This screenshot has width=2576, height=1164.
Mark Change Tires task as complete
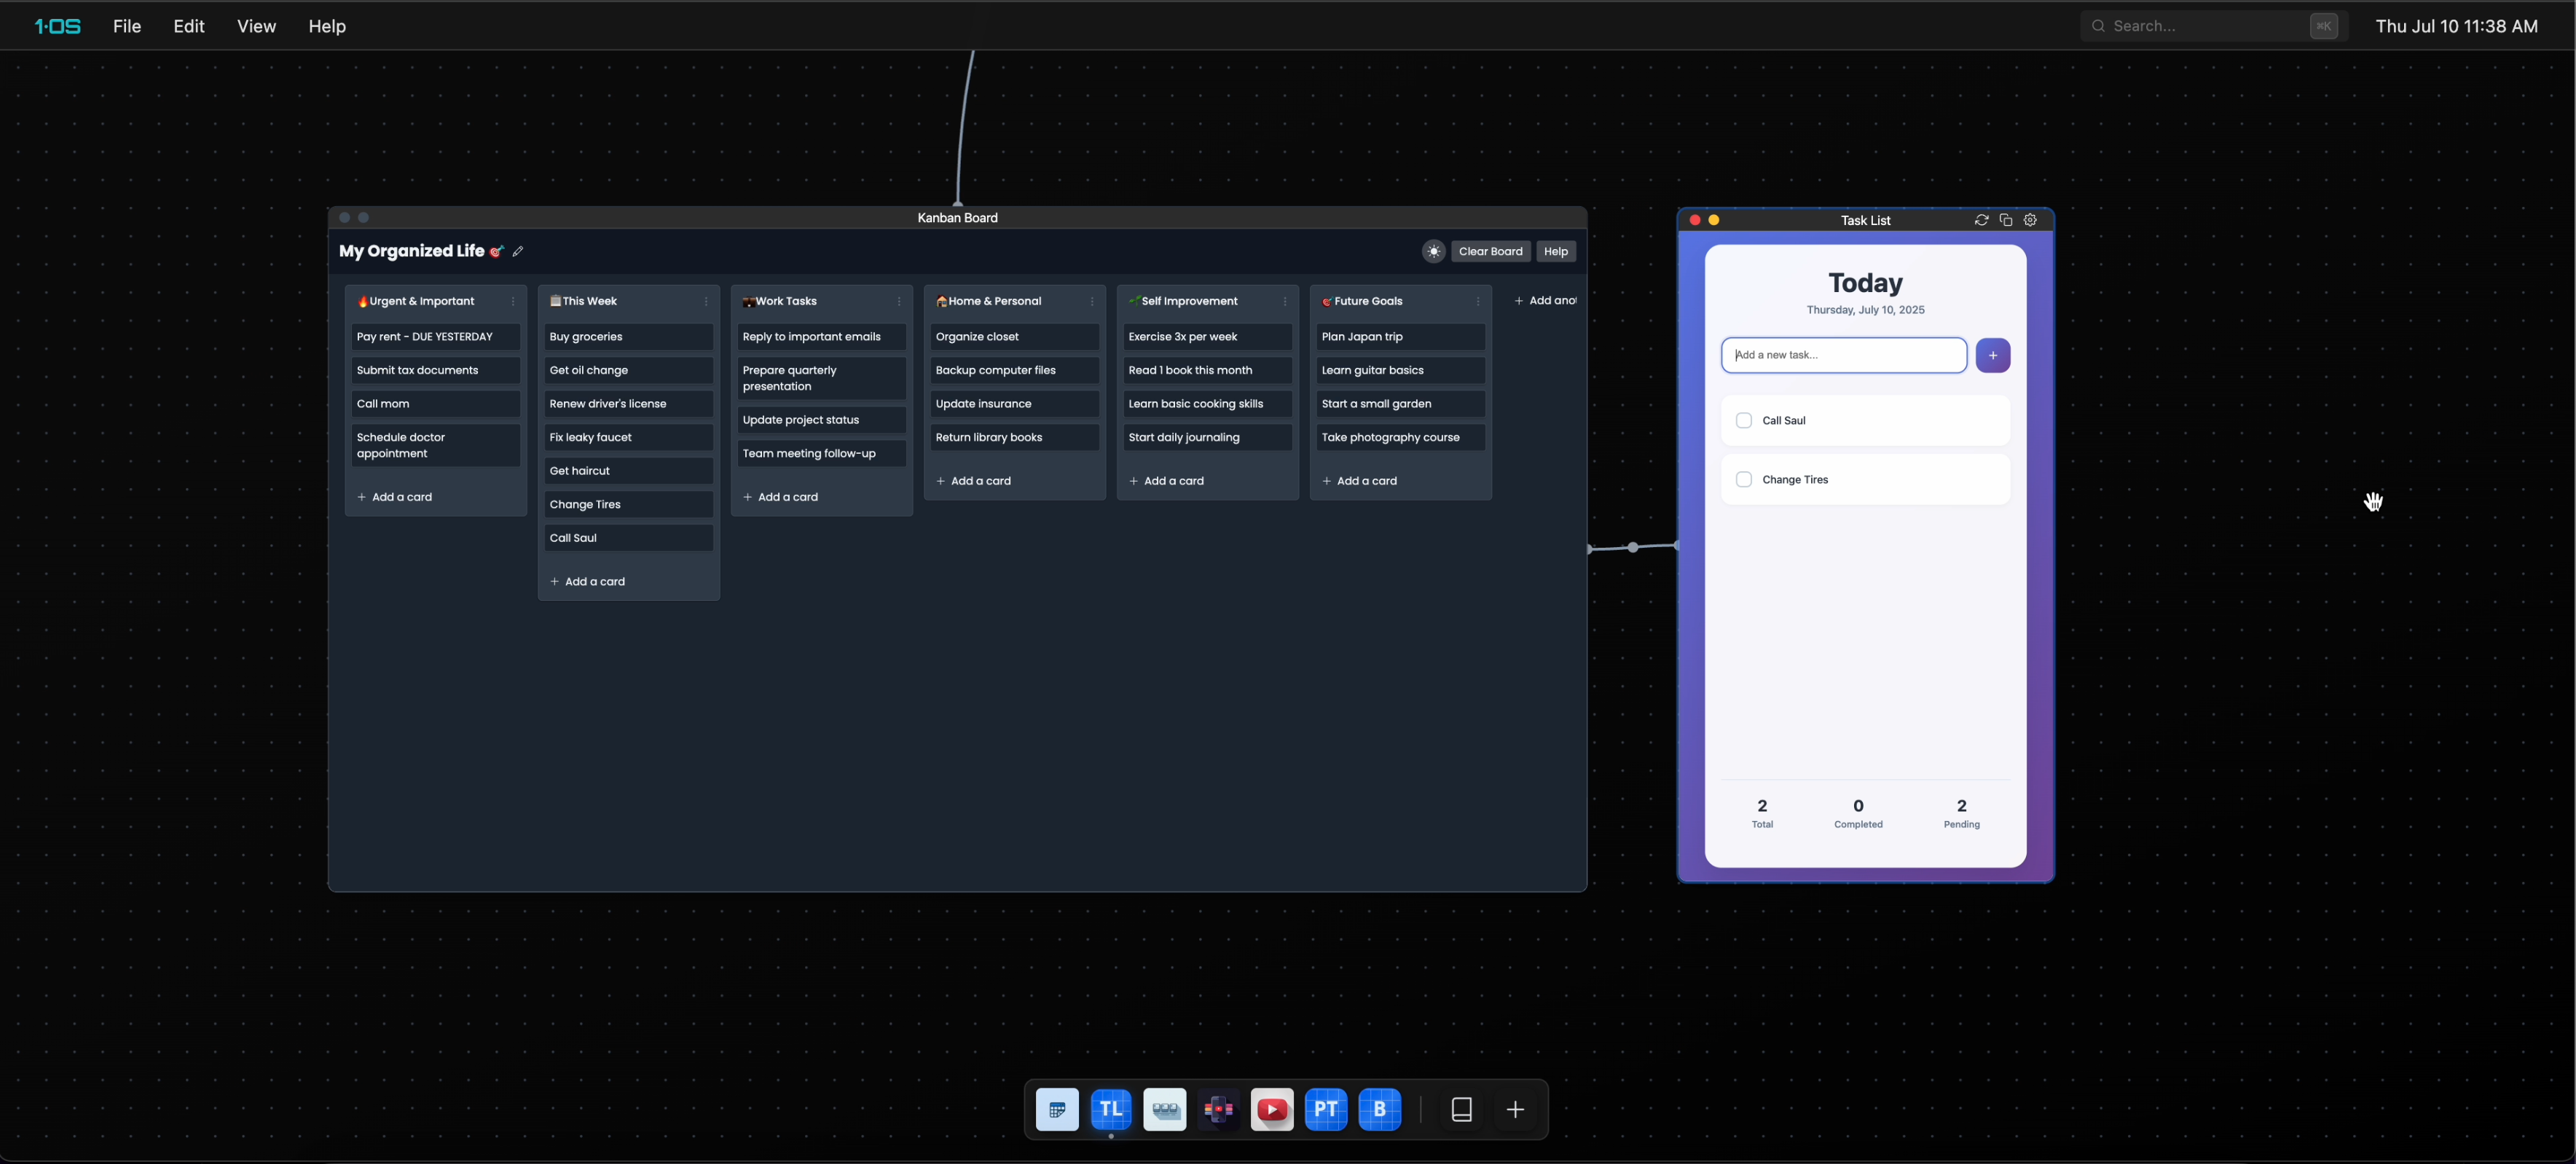click(x=1744, y=480)
